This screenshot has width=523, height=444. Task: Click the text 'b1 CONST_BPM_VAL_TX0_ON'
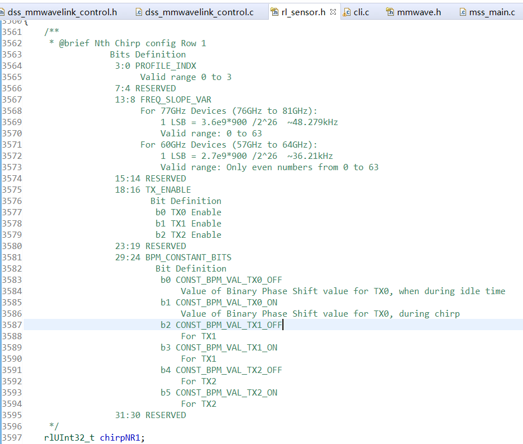coord(219,303)
